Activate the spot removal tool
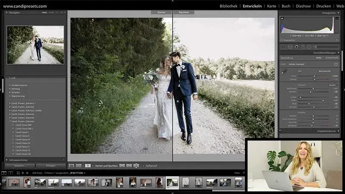The image size is (345, 194). [x=290, y=47]
